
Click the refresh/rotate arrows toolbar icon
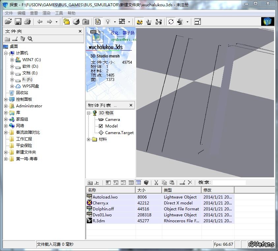pyautogui.click(x=171, y=22)
